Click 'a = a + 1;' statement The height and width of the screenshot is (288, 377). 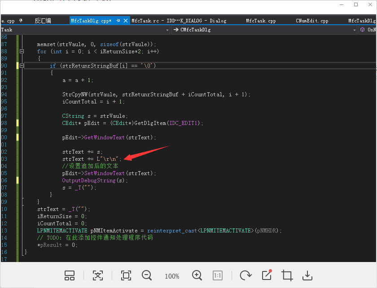77,80
